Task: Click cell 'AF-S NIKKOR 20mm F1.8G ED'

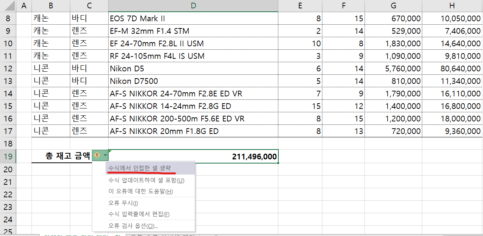Action: (193, 131)
